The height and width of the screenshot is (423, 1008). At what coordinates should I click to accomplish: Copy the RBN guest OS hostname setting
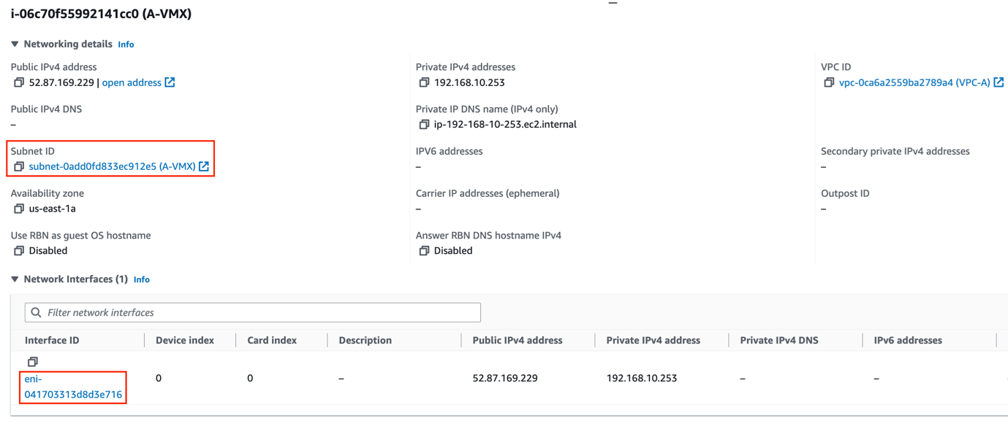click(19, 251)
